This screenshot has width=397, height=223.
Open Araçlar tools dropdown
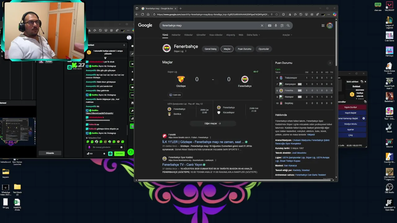[x=287, y=35]
